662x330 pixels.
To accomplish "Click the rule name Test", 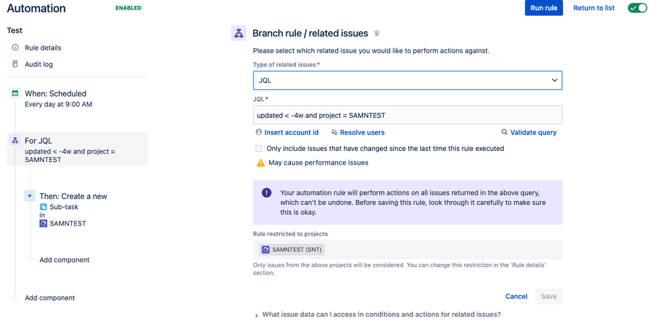I will tap(15, 30).
